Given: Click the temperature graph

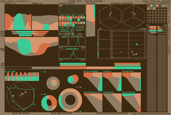Looking at the screenshot, I should (72, 54).
